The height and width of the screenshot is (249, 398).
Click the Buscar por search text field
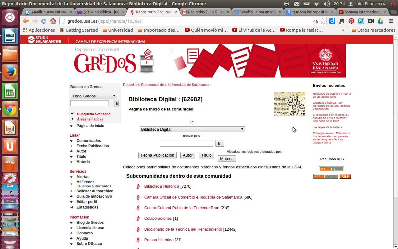tap(186, 143)
